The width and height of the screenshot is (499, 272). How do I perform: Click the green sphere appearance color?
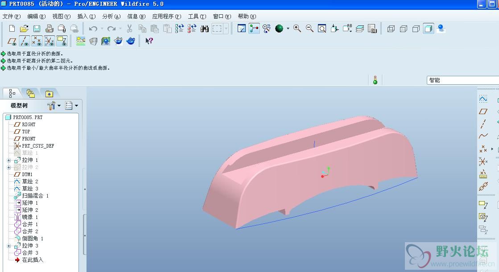(279, 29)
